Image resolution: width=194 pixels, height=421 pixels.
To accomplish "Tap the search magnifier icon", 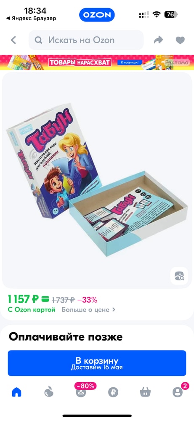I will pos(39,40).
